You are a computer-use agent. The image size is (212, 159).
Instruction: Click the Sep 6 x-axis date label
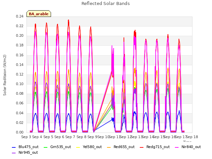coord(59,137)
